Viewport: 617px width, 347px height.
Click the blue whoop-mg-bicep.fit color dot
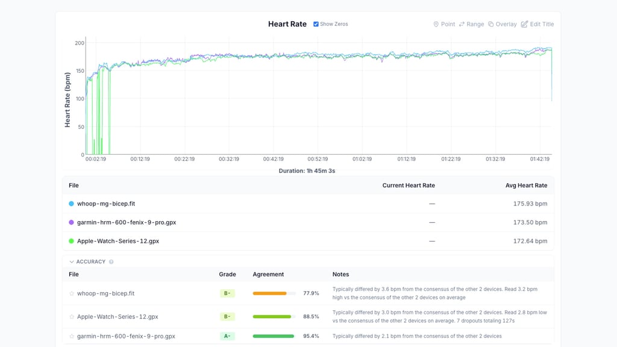71,204
